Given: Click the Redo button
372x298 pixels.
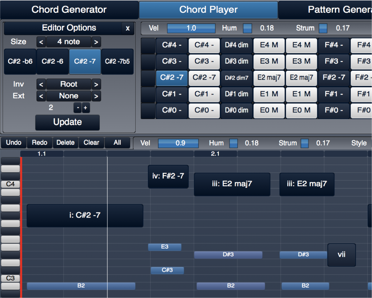Looking at the screenshot, I should [x=39, y=143].
